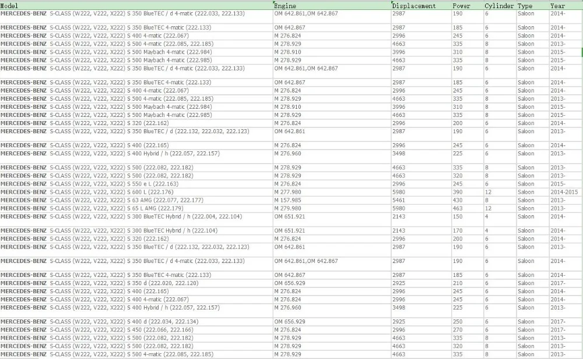This screenshot has width=583, height=359.
Task: Select the Displacement column header
Action: tap(422, 6)
